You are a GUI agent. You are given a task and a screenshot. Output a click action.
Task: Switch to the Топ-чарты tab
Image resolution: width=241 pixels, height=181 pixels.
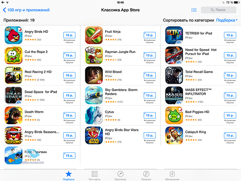click(x=94, y=176)
